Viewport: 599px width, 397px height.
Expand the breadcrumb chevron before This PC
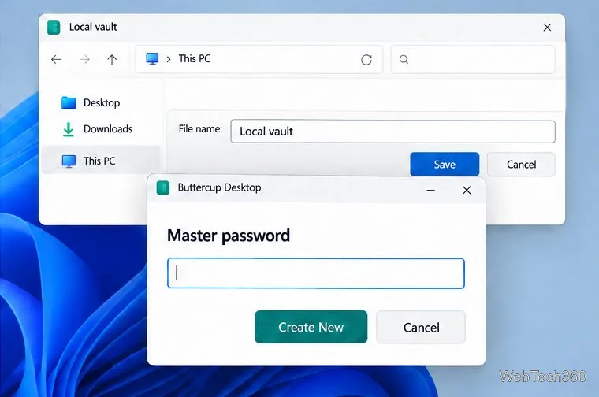tap(169, 59)
